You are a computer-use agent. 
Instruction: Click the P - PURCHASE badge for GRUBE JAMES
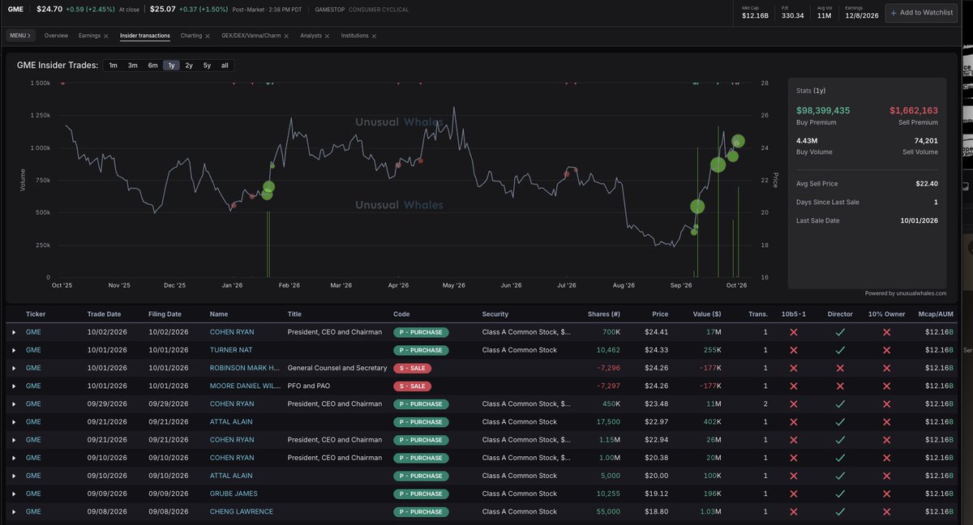point(421,493)
